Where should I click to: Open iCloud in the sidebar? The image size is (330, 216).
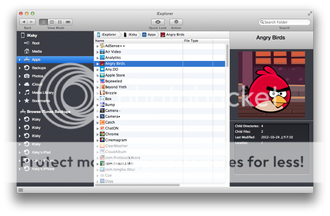pos(37,84)
